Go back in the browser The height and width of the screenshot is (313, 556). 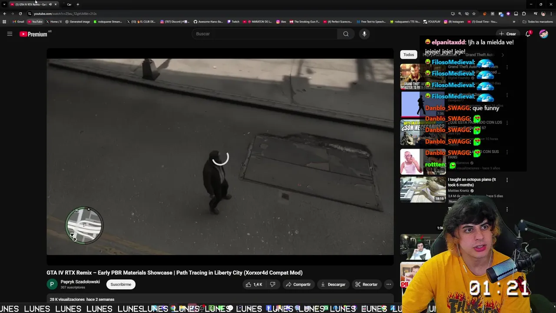(x=4, y=13)
